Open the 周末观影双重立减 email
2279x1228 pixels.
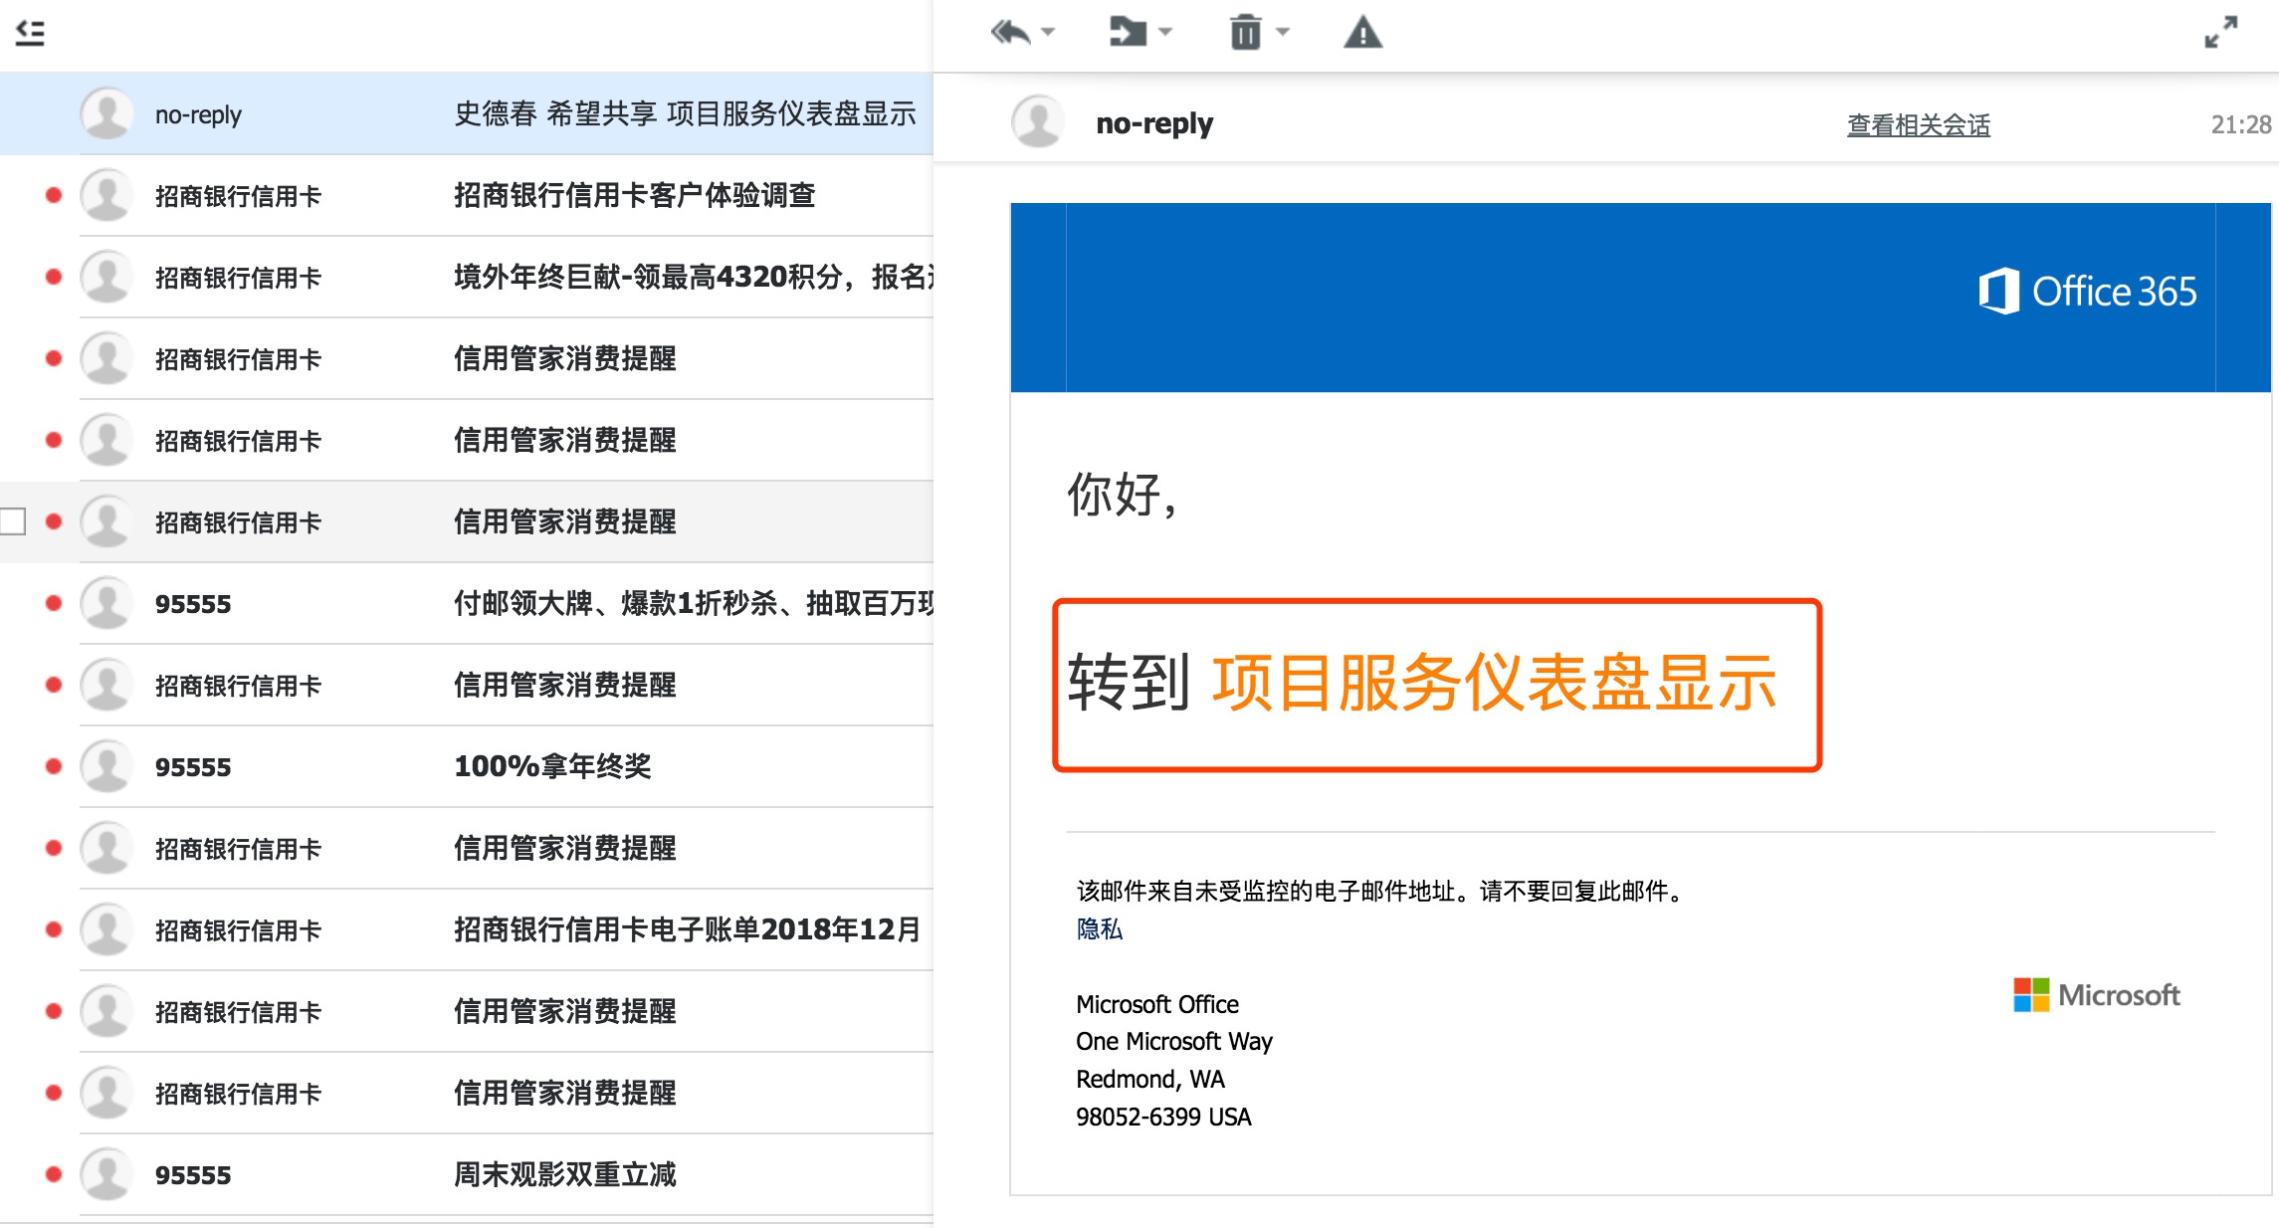click(x=466, y=1174)
